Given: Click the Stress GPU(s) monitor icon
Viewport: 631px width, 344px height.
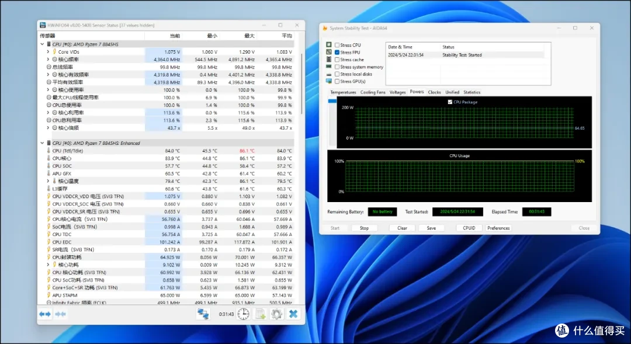Looking at the screenshot, I should pyautogui.click(x=329, y=81).
